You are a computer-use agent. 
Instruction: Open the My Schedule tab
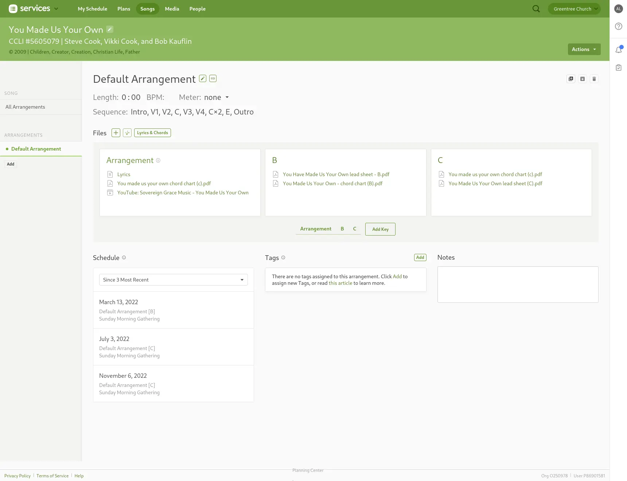(92, 9)
